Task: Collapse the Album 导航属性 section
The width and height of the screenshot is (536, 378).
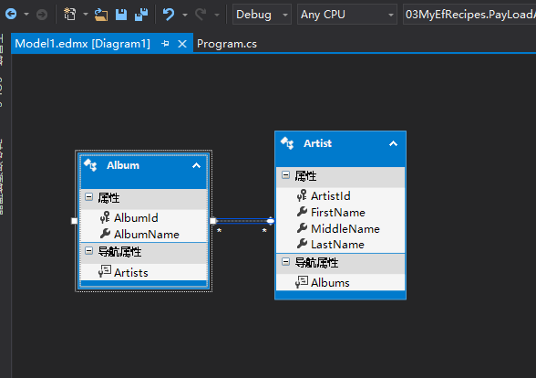Action: pyautogui.click(x=89, y=251)
